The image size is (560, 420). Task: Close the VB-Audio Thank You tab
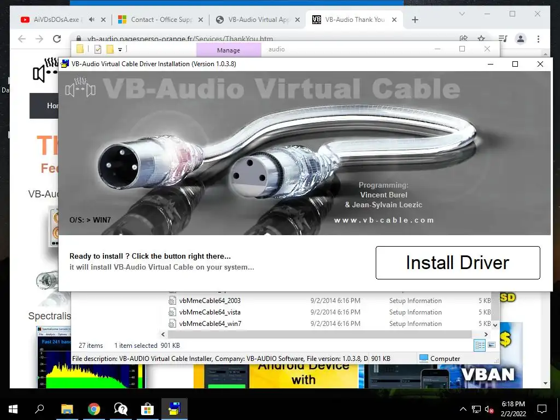394,20
